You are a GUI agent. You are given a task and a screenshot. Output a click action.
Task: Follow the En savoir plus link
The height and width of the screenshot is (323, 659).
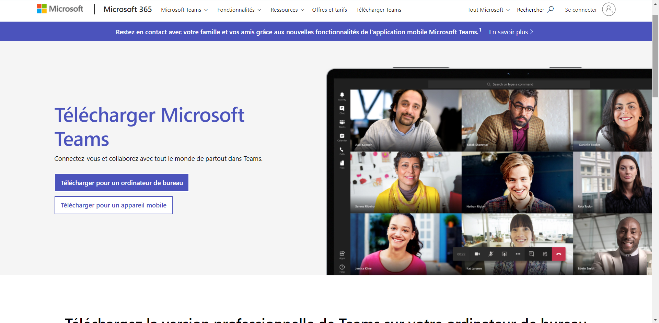pyautogui.click(x=511, y=32)
